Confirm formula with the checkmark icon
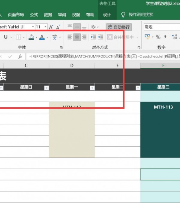The height and width of the screenshot is (203, 180). 10,57
